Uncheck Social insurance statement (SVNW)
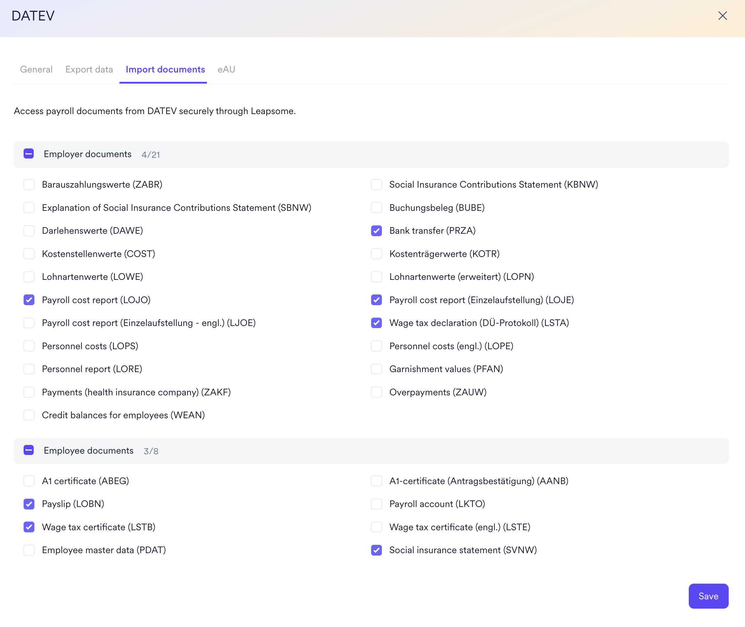Viewport: 745px width, 627px height. (x=376, y=550)
